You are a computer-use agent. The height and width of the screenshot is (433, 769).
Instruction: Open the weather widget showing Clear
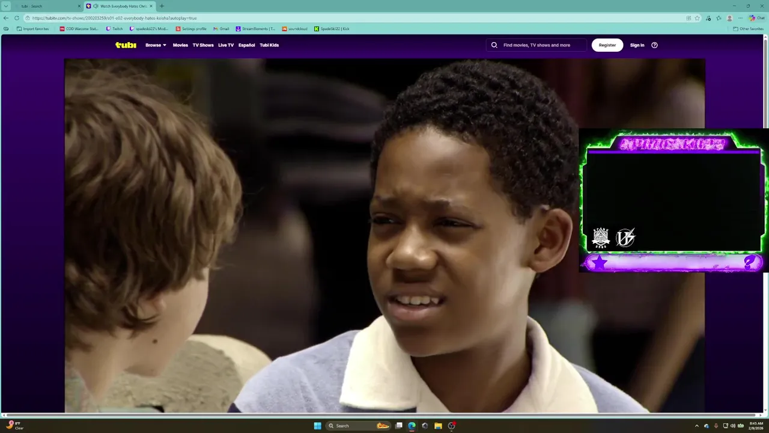click(x=15, y=426)
